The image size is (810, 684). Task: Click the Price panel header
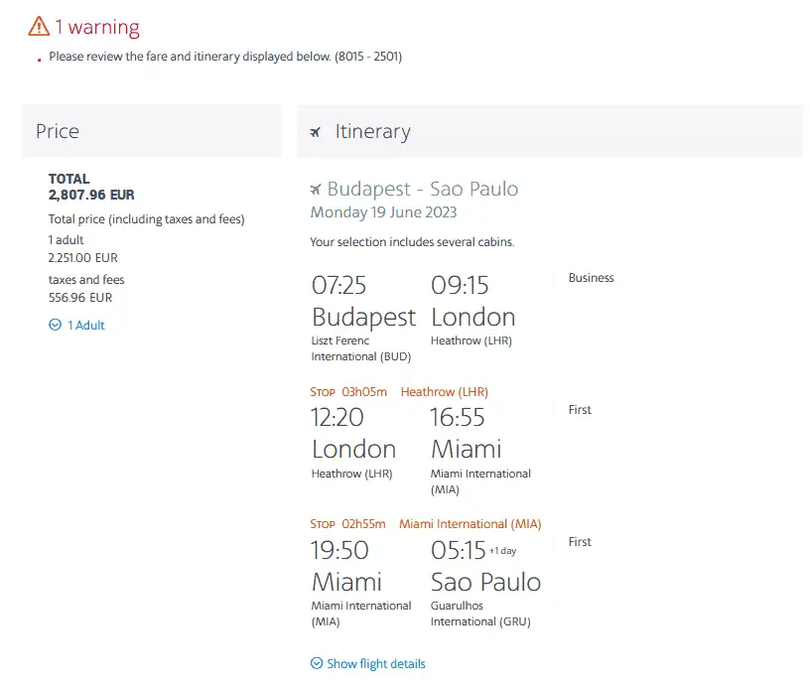[152, 131]
